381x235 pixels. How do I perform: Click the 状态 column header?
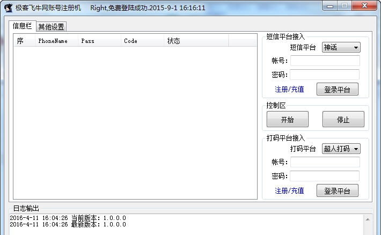click(x=196, y=41)
